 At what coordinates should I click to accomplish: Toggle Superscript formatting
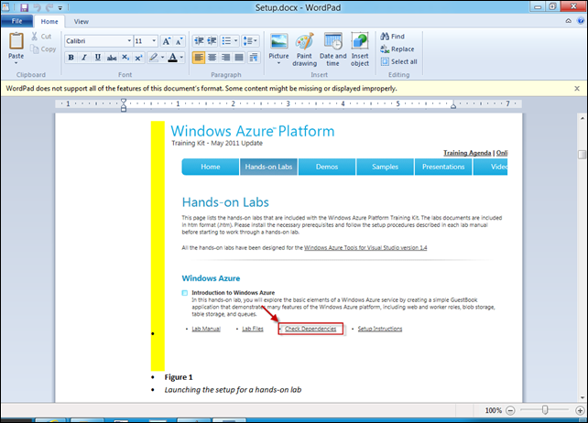pyautogui.click(x=138, y=58)
